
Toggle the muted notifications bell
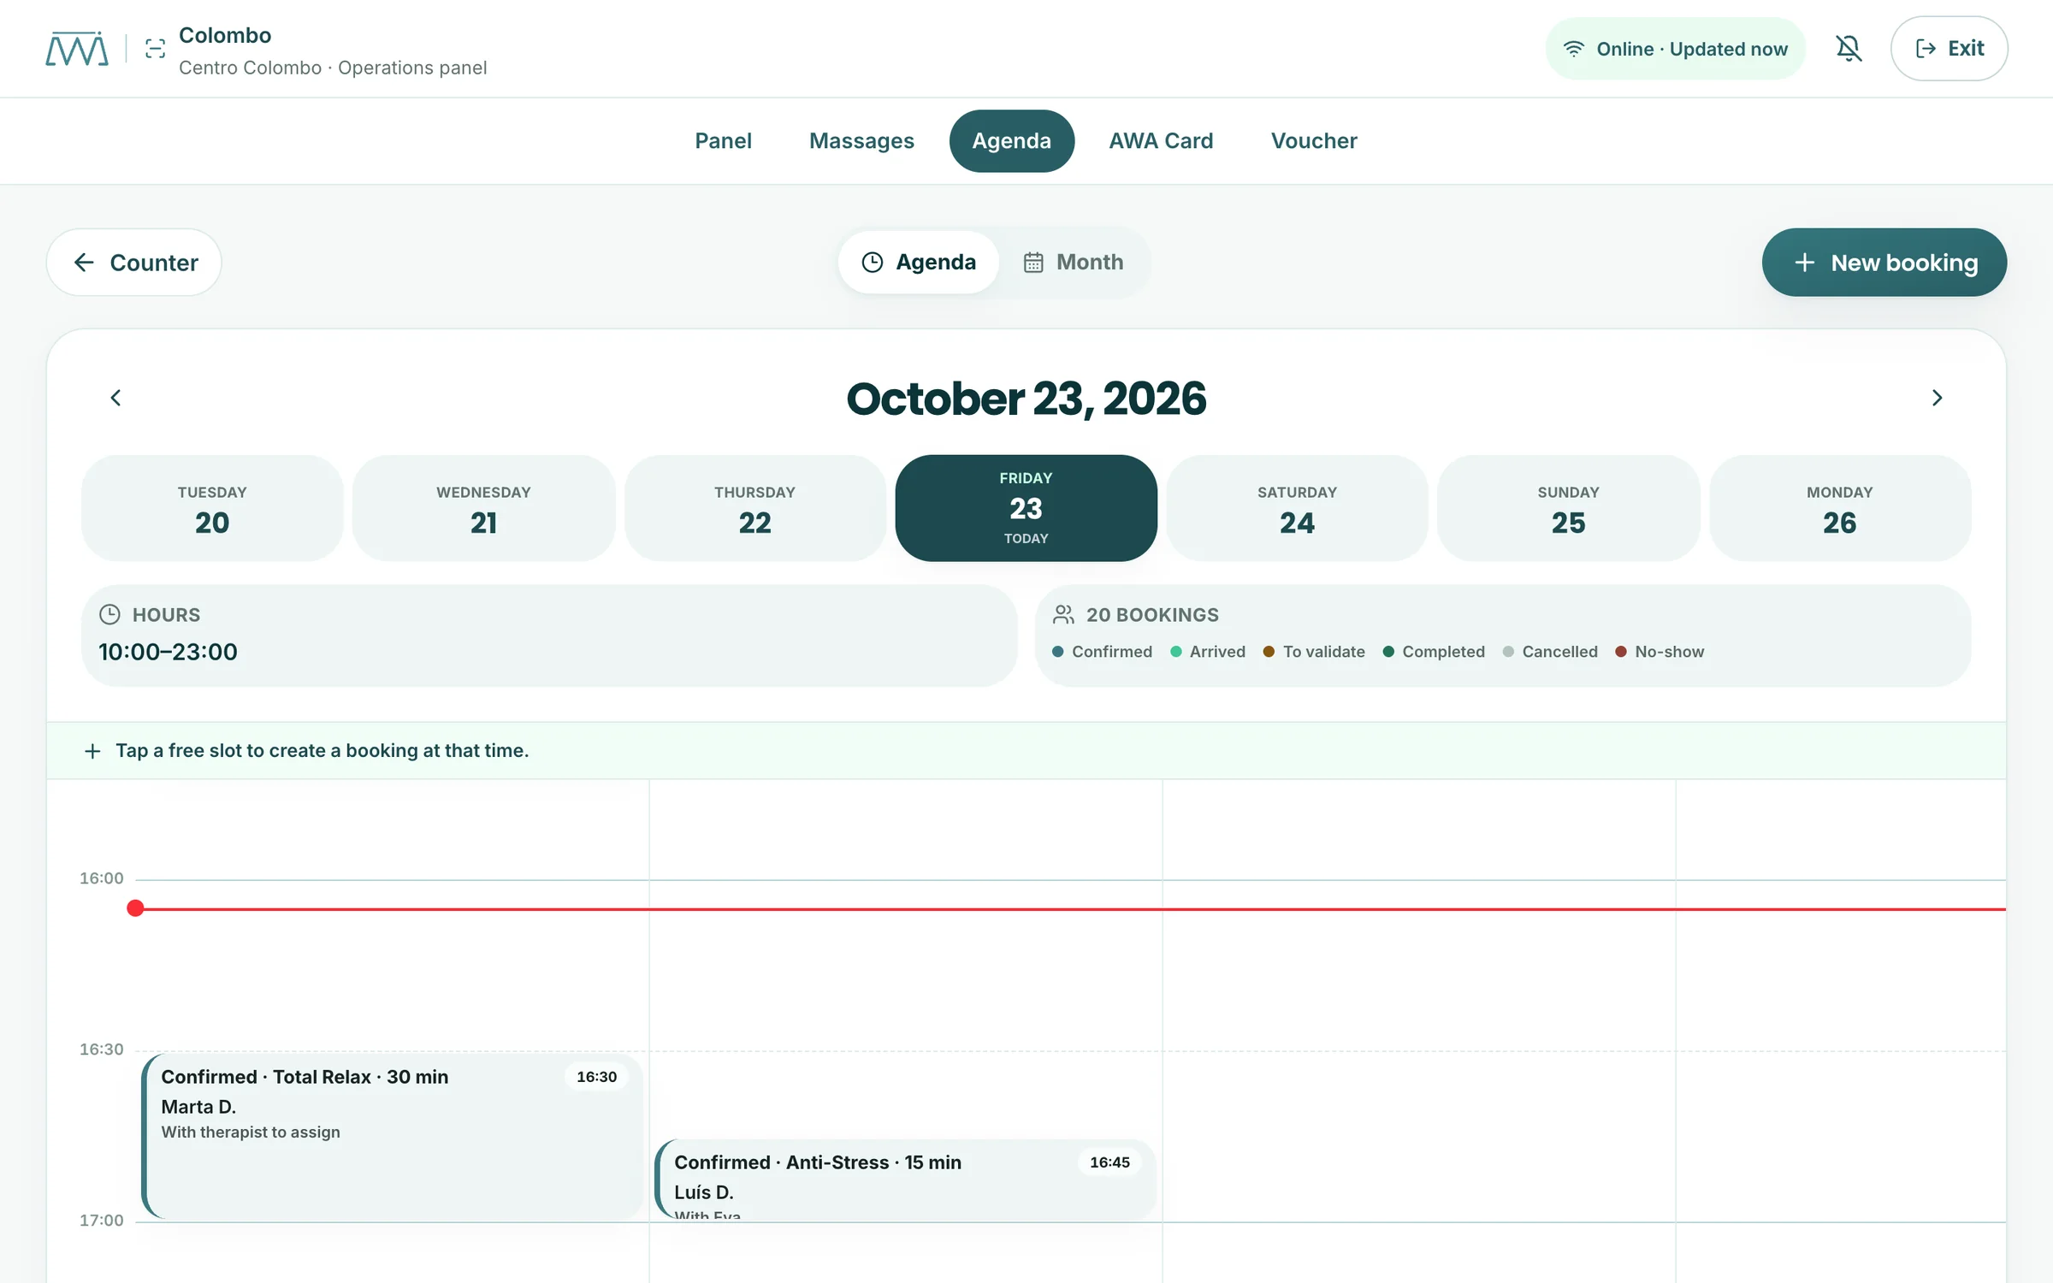point(1849,49)
